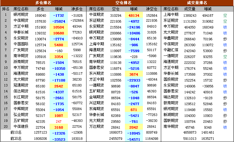Select seat name 中信建投
The width and height of the screenshot is (234, 142).
tap(21, 126)
